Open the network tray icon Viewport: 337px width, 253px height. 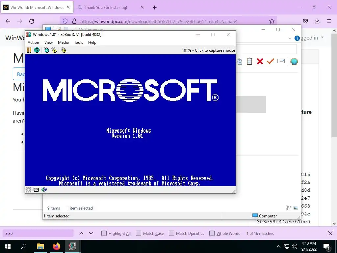[x=287, y=246]
